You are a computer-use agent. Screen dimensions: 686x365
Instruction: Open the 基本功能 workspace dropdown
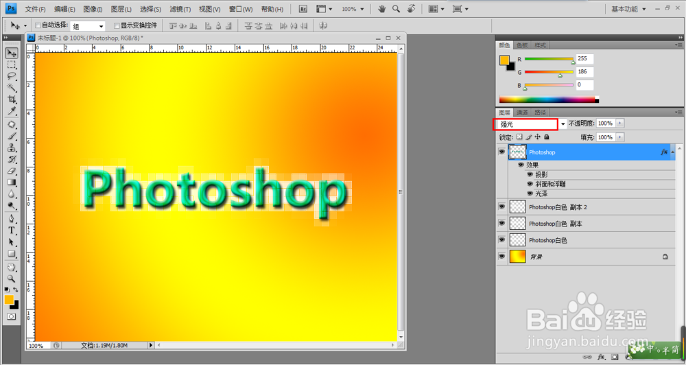coord(628,9)
